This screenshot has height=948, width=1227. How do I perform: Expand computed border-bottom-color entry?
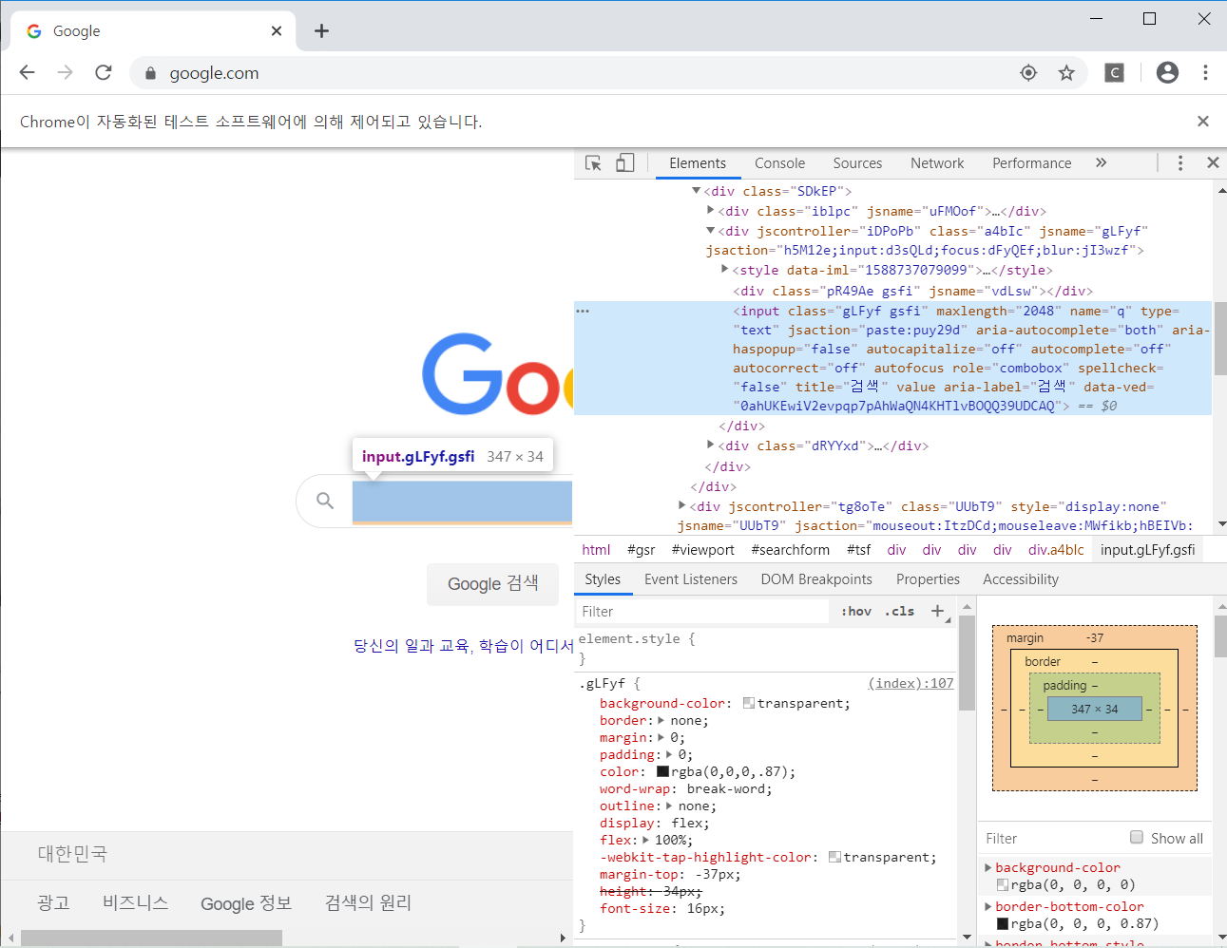tap(988, 906)
